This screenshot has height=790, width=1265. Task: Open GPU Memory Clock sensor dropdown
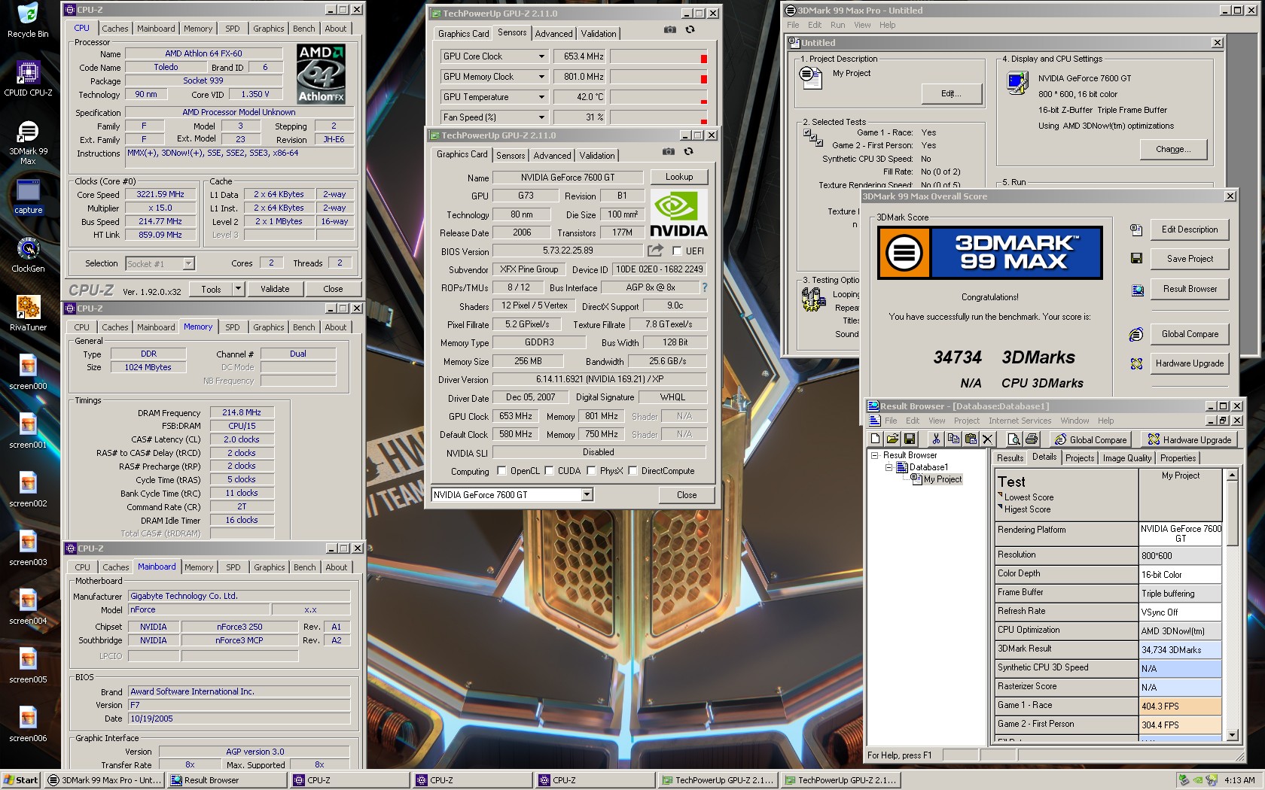click(x=541, y=77)
